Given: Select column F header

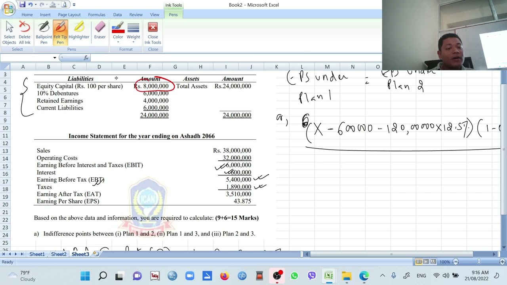Looking at the screenshot, I should [150, 67].
